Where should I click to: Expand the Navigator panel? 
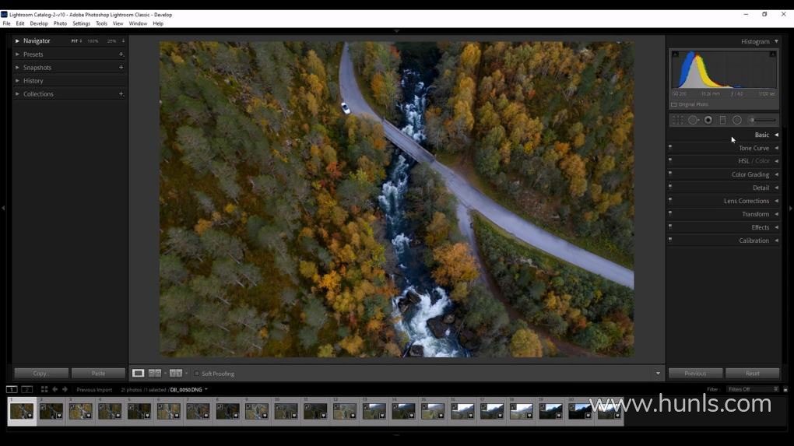[x=17, y=40]
